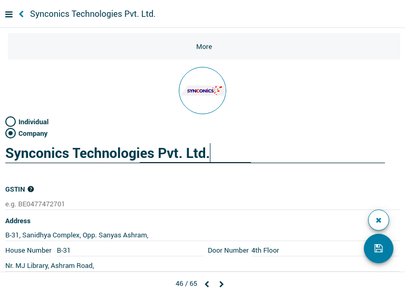Open the hamburger main menu
This screenshot has width=405, height=299.
click(x=9, y=14)
